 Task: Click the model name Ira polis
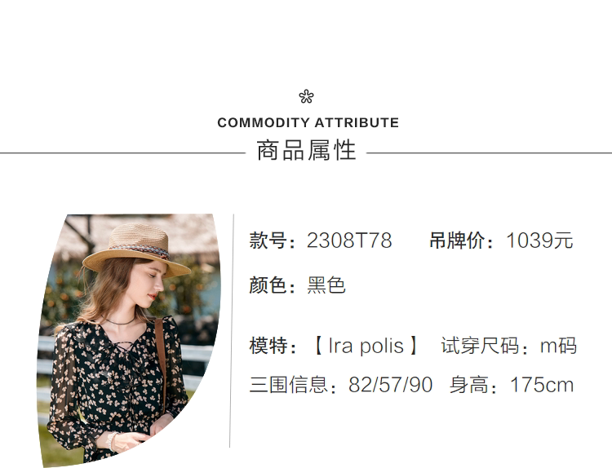point(366,347)
